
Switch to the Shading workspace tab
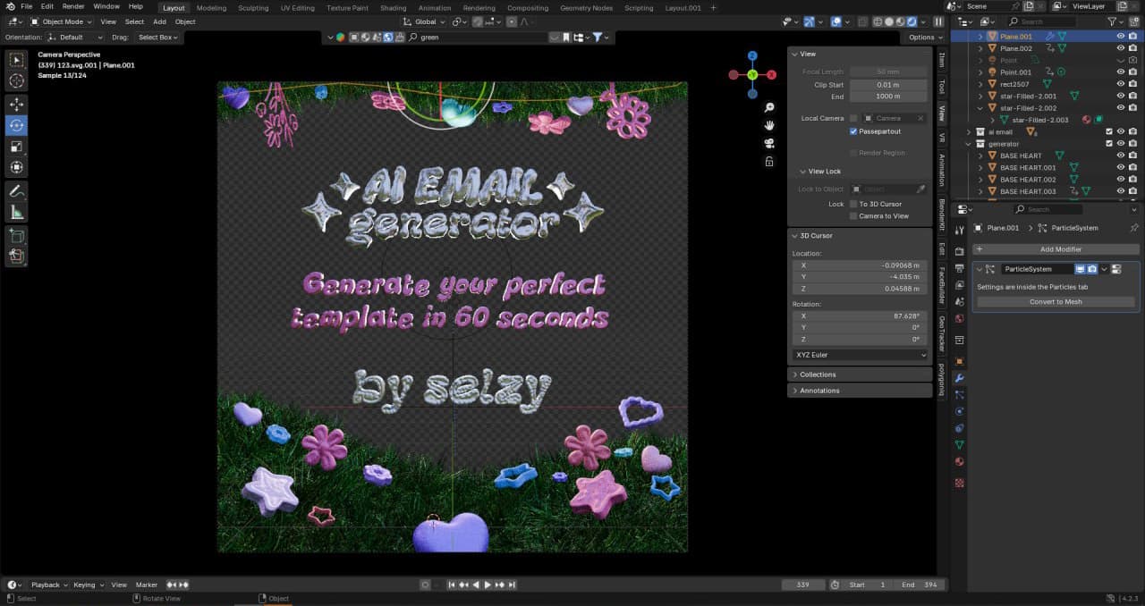[x=394, y=8]
